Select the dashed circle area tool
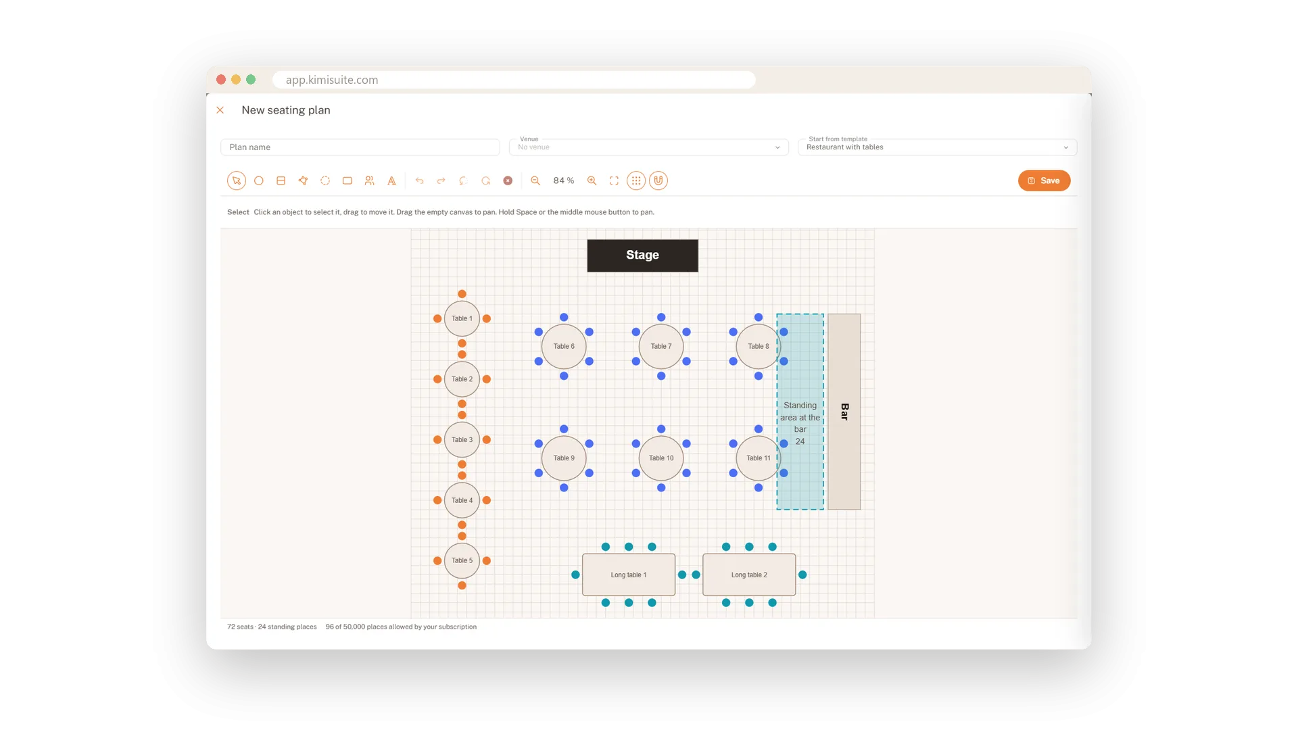 tap(325, 180)
